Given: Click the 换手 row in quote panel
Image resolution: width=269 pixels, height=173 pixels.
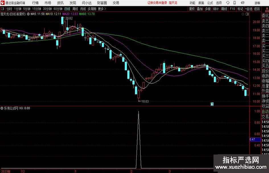Looking at the screenshot, I should [x=265, y=96].
